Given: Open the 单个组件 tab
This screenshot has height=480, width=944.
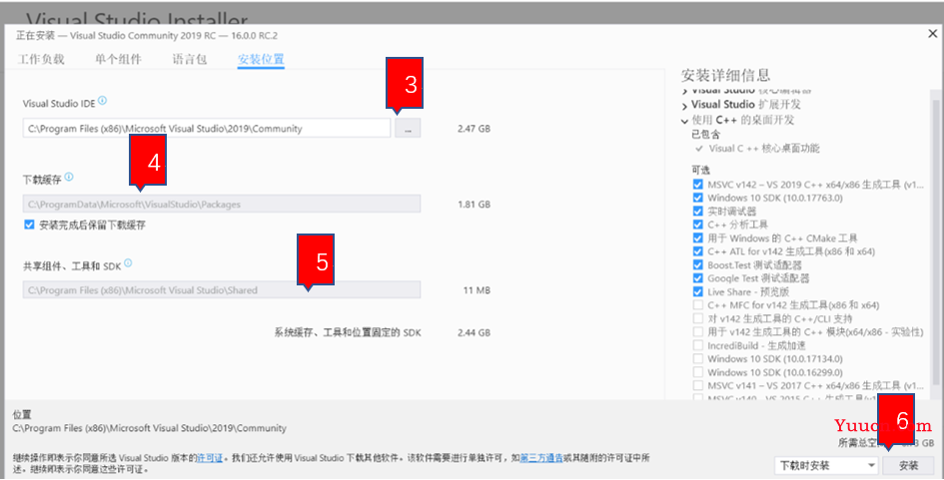Looking at the screenshot, I should click(119, 59).
